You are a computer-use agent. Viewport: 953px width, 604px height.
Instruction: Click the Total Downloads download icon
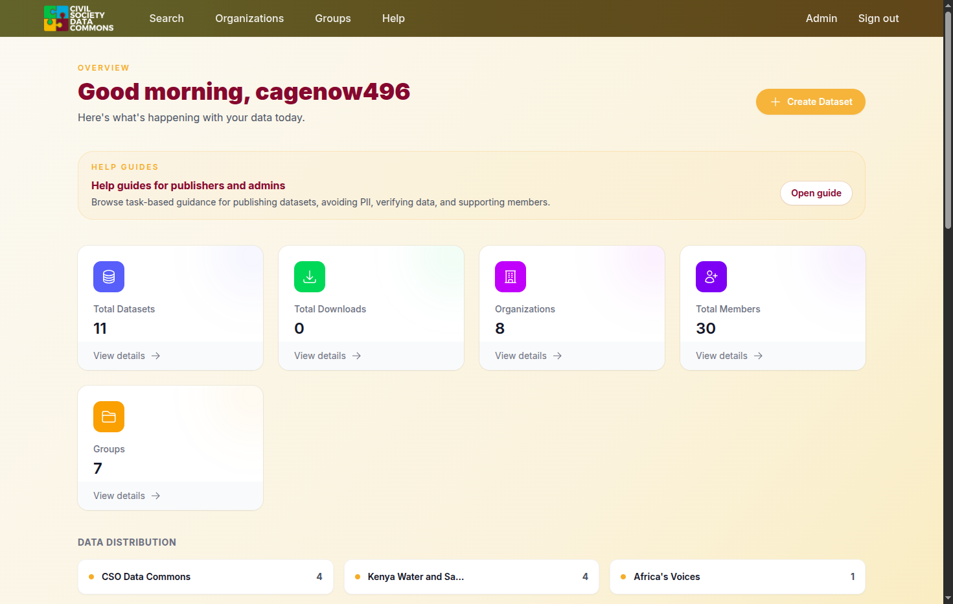click(310, 277)
